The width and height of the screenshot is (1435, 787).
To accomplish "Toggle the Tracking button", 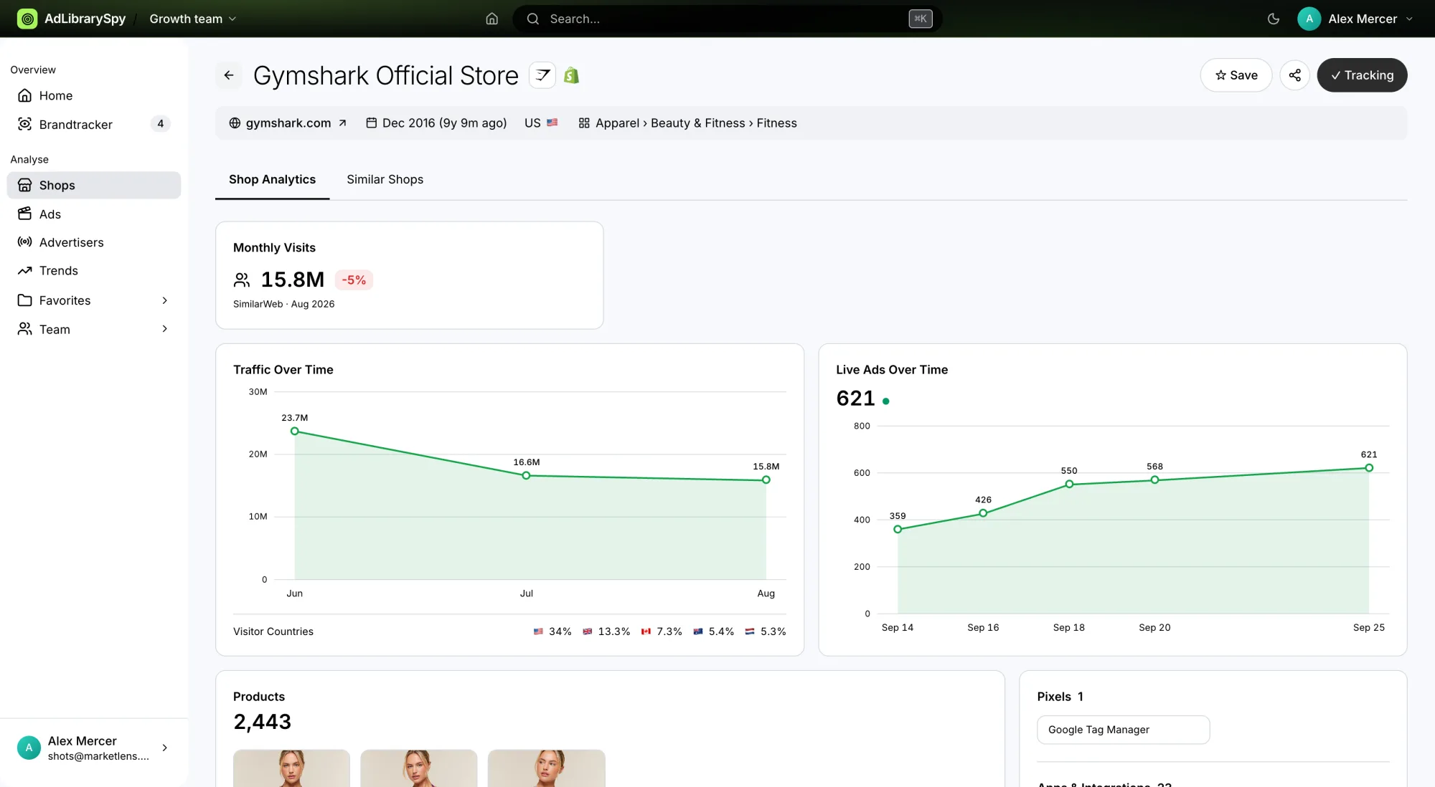I will 1362,75.
